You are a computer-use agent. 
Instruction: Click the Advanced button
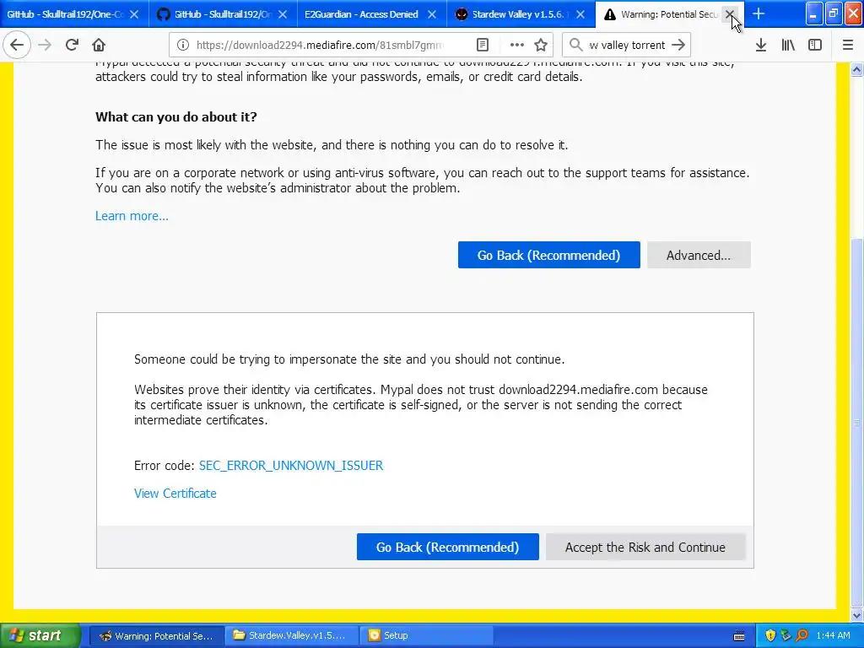(x=699, y=255)
